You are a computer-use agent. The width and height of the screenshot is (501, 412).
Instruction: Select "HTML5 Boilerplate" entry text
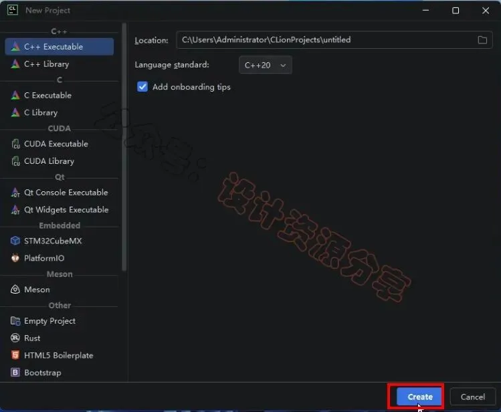[x=59, y=355]
